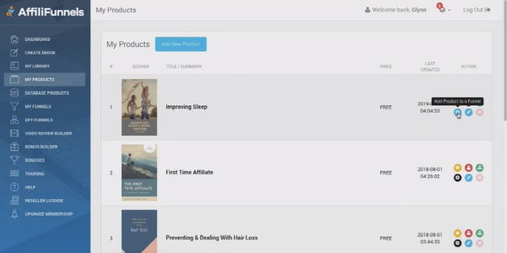Edit the Improving Sleep product with pencil icon
Viewport: 507px width, 253px height.
(468, 112)
